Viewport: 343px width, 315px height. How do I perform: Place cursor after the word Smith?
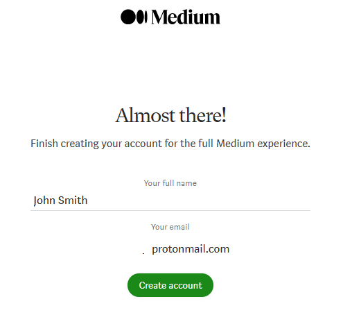(88, 201)
